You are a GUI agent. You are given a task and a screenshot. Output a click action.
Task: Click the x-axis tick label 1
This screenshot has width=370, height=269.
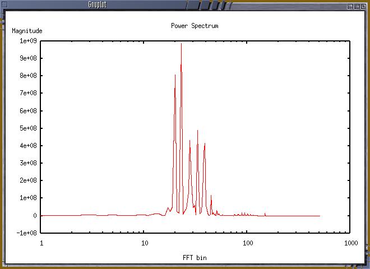tap(41, 244)
